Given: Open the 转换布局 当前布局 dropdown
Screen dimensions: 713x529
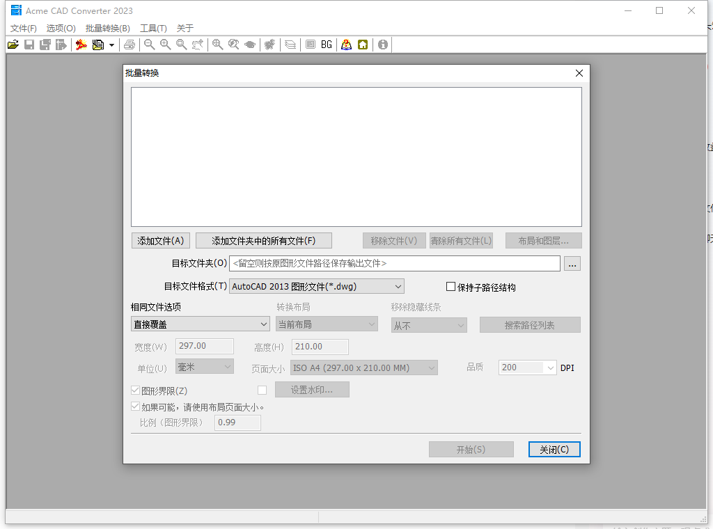Looking at the screenshot, I should (327, 324).
